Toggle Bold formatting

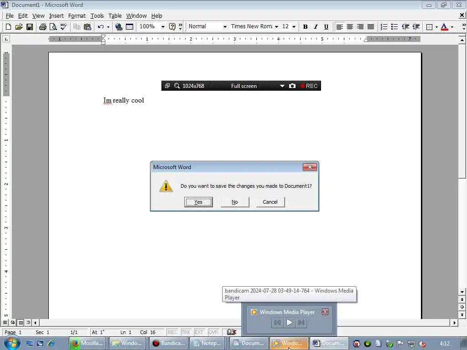coord(305,27)
